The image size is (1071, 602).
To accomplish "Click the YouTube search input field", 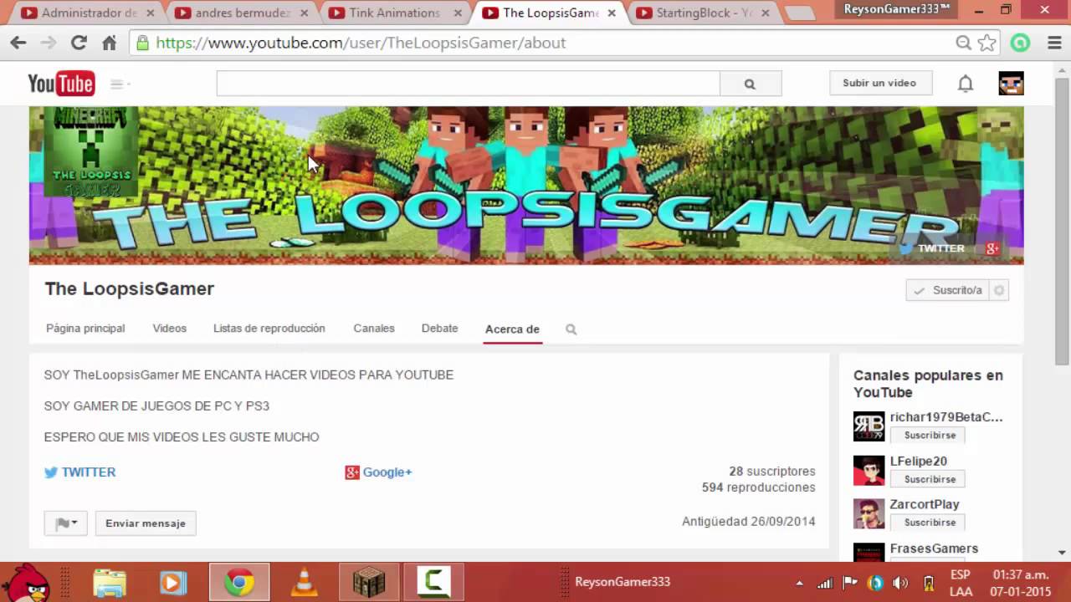I will (x=468, y=84).
